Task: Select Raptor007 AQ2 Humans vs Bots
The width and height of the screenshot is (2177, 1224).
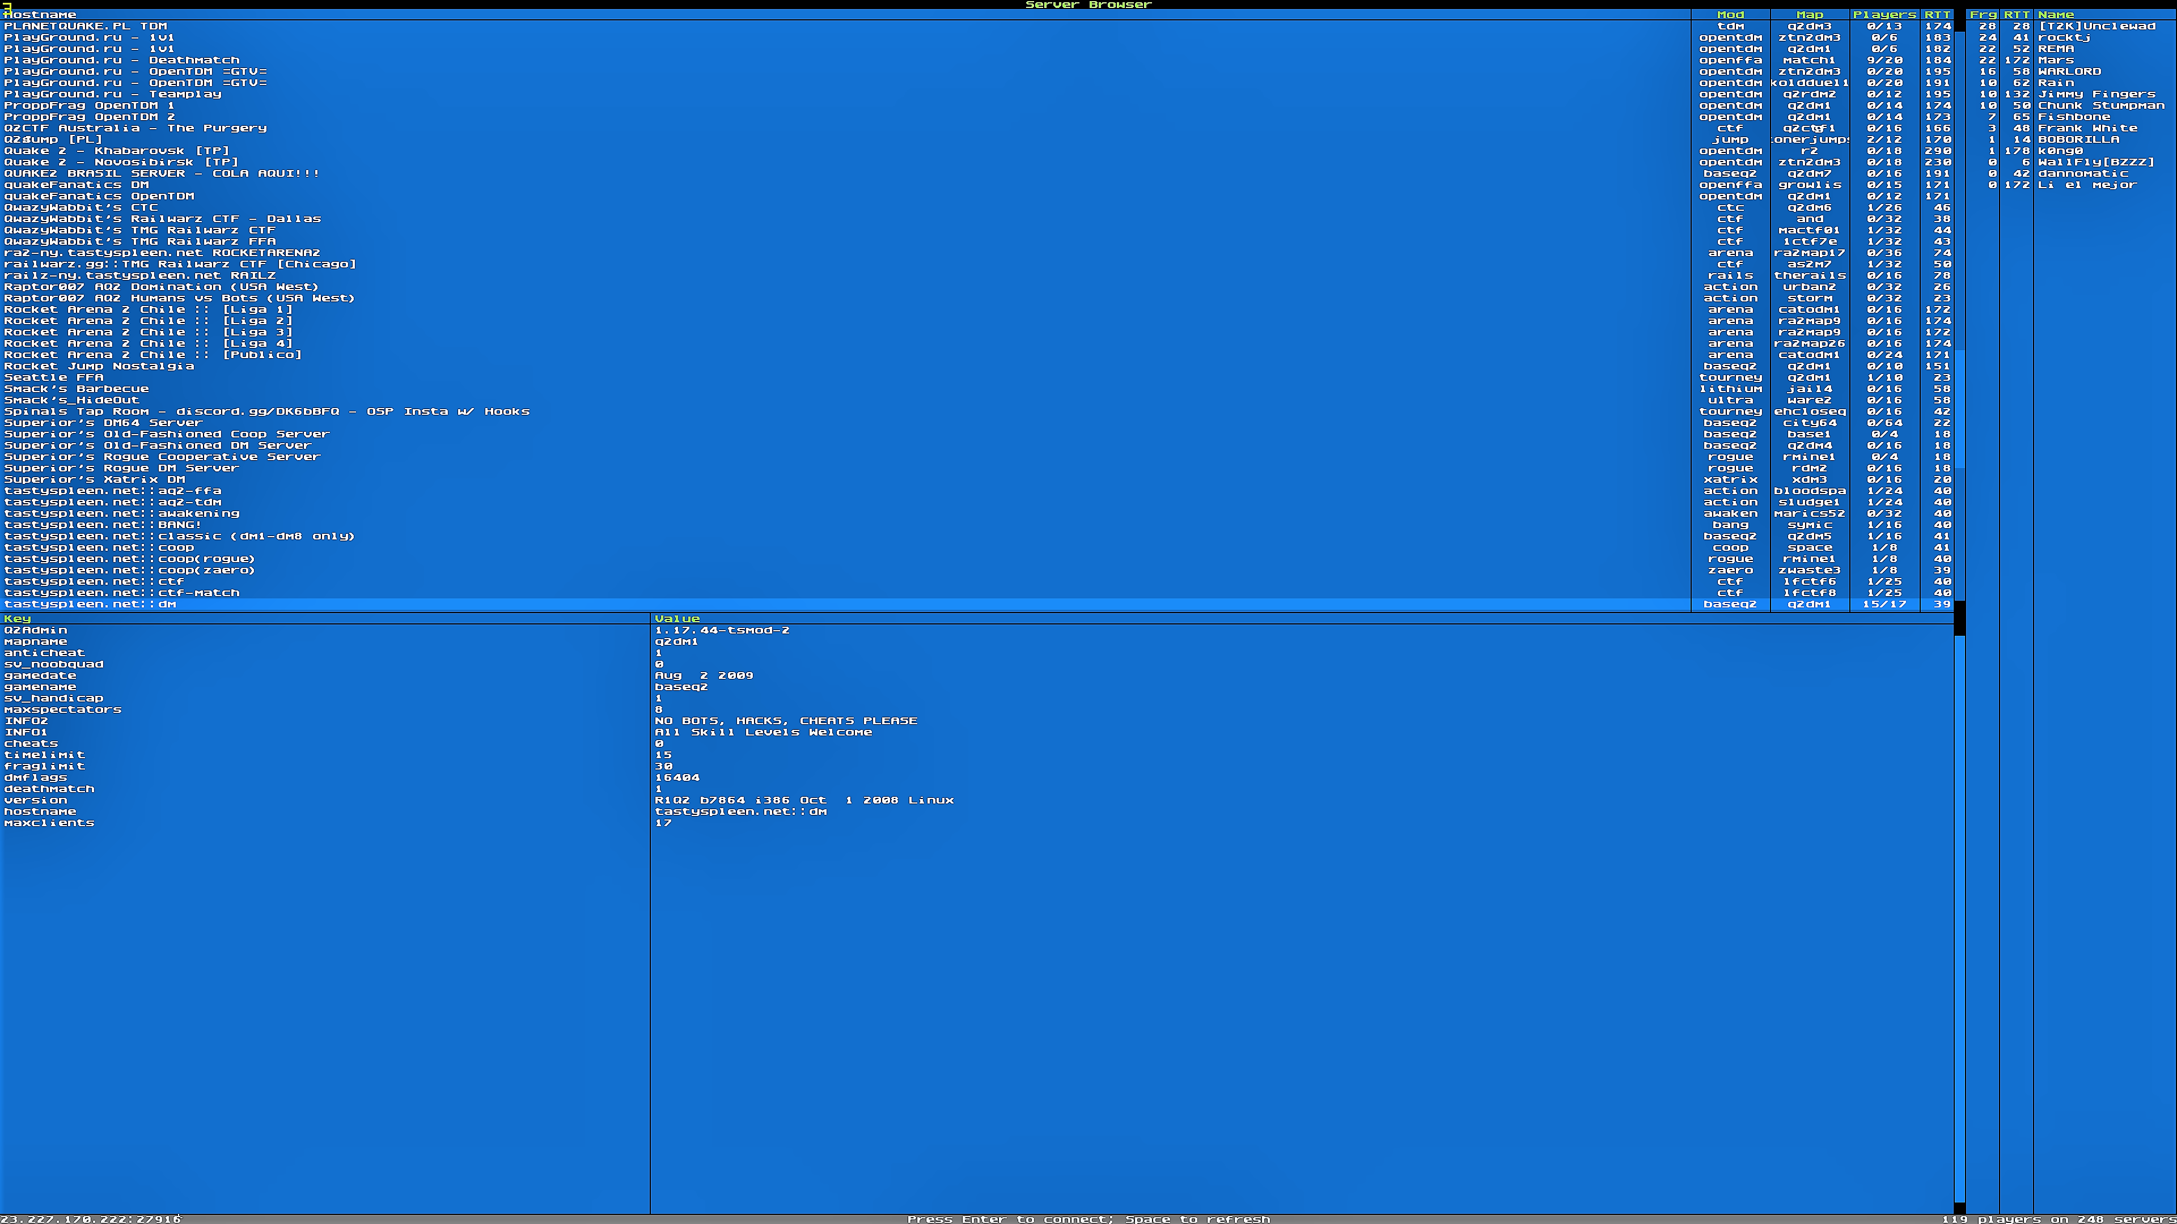Action: [977, 298]
